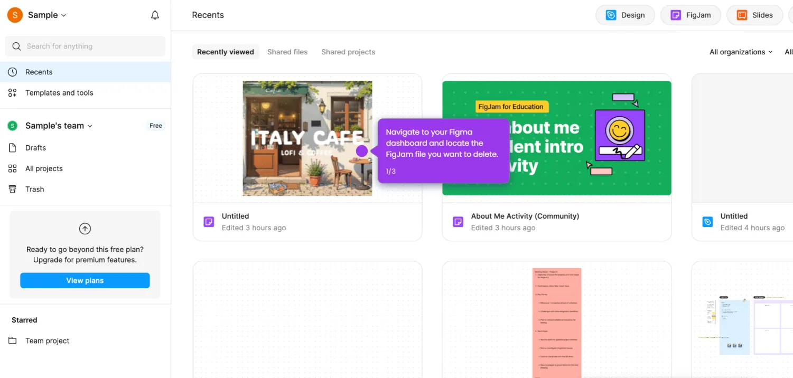This screenshot has width=793, height=378.
Task: Open the All organizations filter dropdown
Action: pyautogui.click(x=741, y=52)
